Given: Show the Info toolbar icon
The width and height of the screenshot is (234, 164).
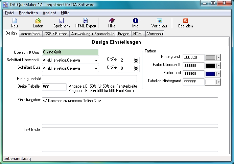Looking at the screenshot, I should point(135,21).
